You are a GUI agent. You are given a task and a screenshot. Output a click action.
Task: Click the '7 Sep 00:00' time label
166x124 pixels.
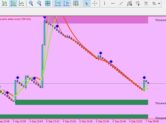click(x=152, y=121)
